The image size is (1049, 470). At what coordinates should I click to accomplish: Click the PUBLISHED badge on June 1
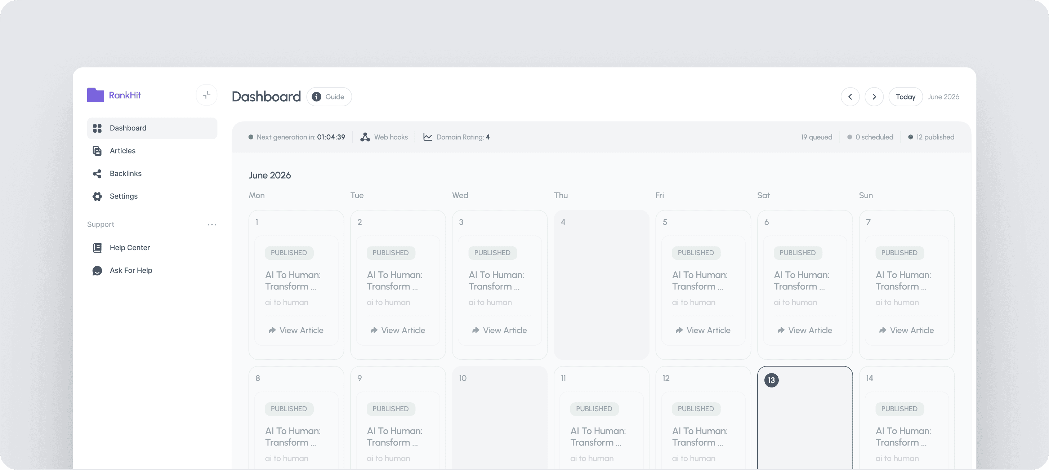289,253
